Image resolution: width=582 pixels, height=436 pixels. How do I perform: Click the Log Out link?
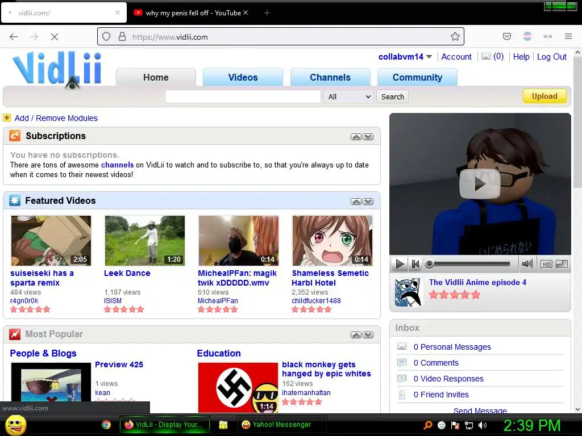click(551, 57)
